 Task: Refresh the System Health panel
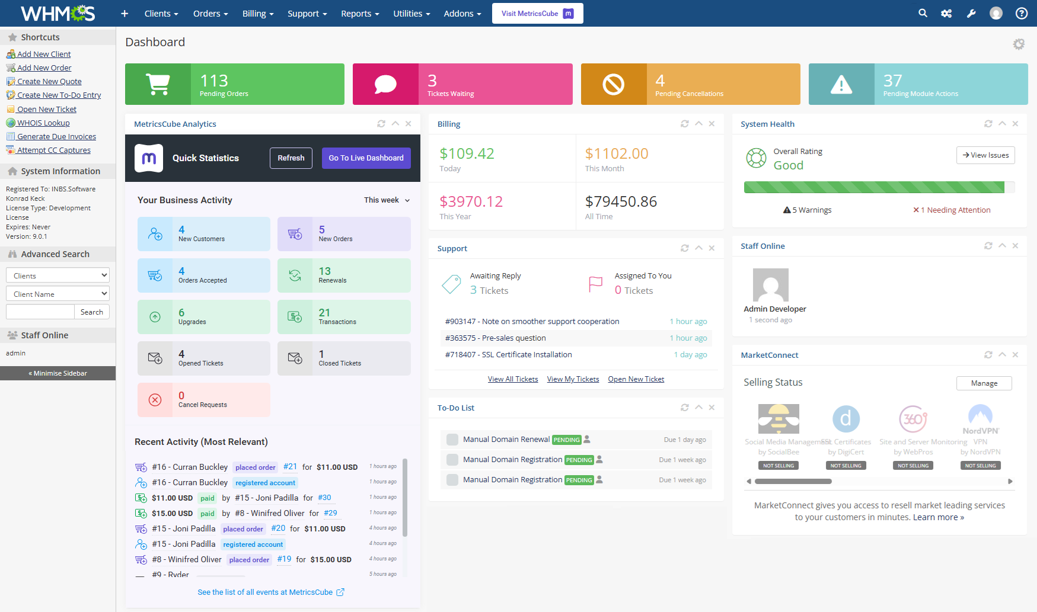pyautogui.click(x=988, y=124)
